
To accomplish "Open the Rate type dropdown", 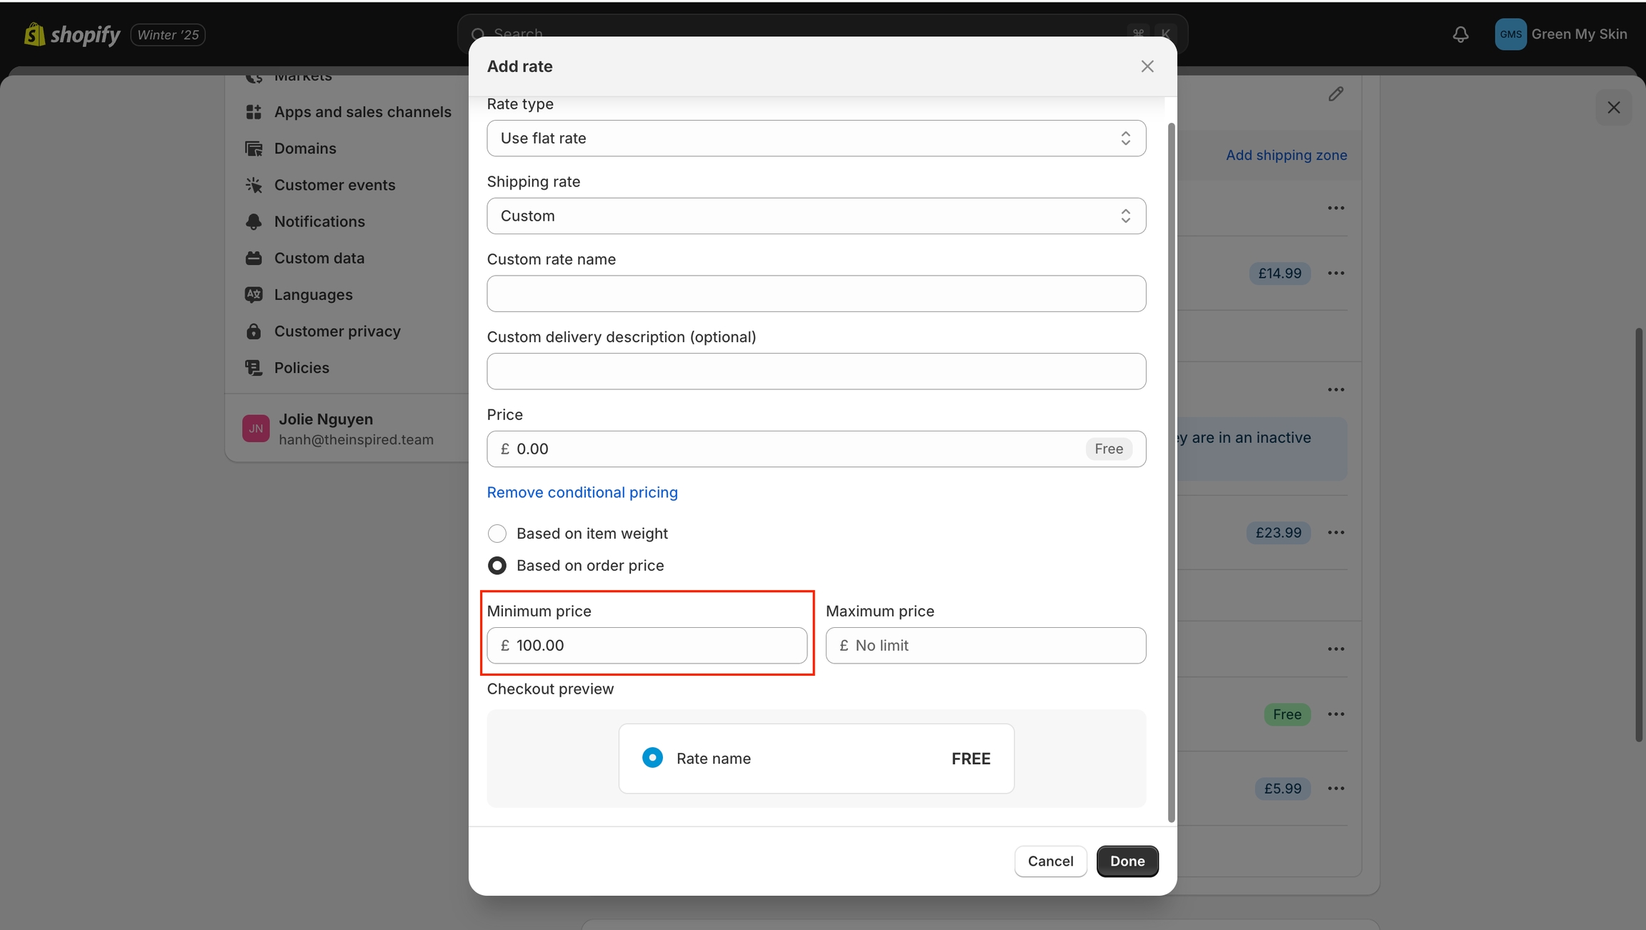I will [x=816, y=139].
